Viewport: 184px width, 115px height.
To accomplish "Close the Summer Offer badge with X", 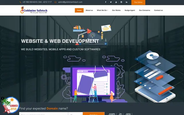I will [x=3, y=98].
